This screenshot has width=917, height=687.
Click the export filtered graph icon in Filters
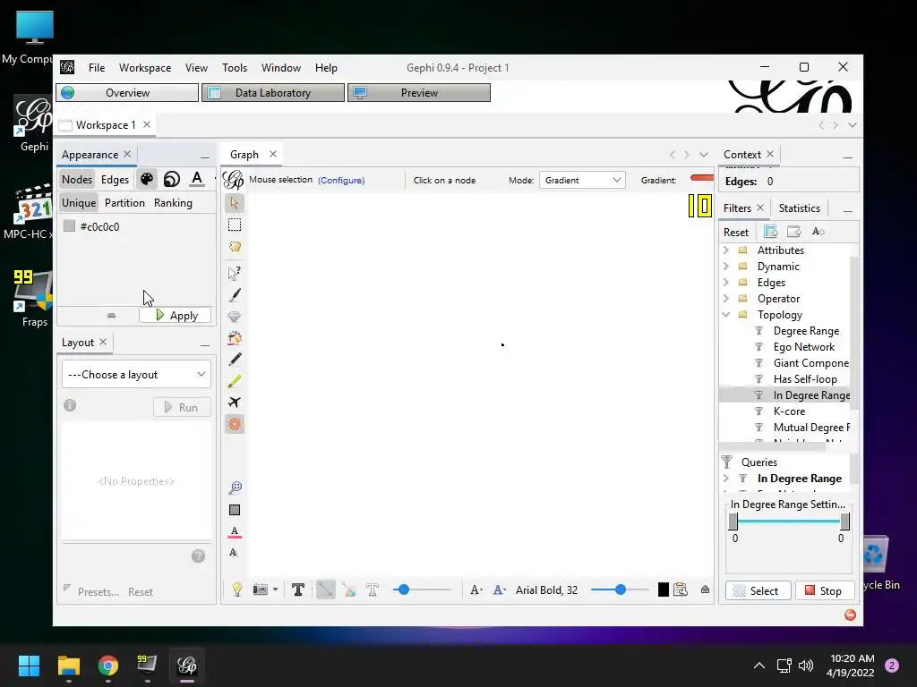click(771, 232)
